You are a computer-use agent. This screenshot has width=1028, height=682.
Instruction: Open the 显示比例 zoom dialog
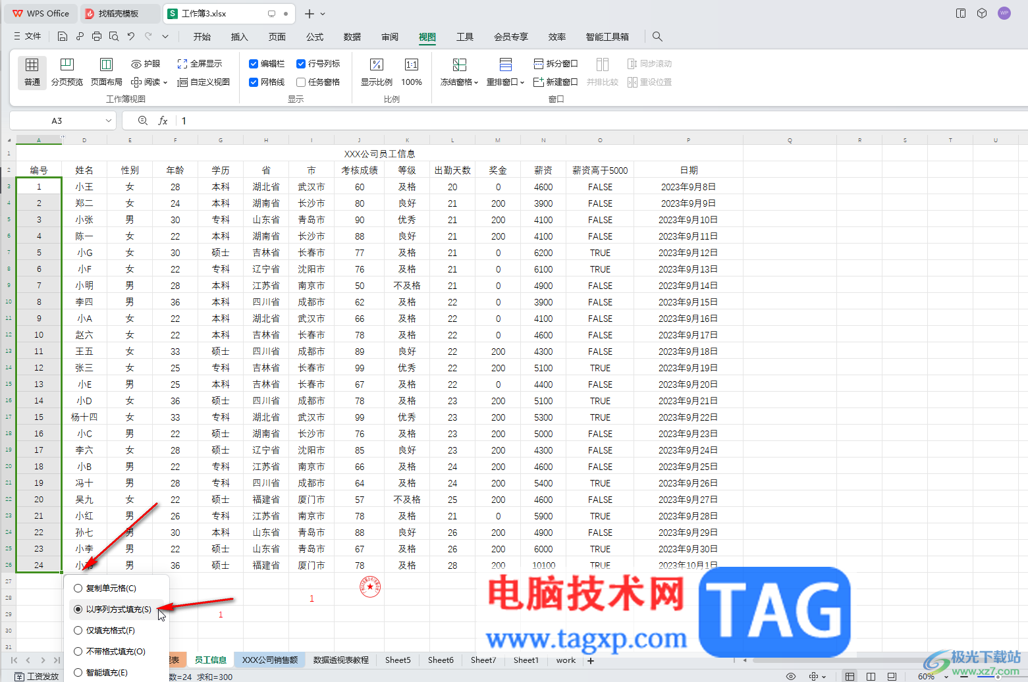pos(376,72)
